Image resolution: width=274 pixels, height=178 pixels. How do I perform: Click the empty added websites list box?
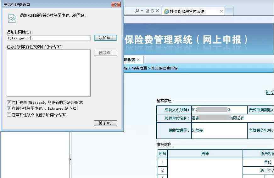point(48,73)
